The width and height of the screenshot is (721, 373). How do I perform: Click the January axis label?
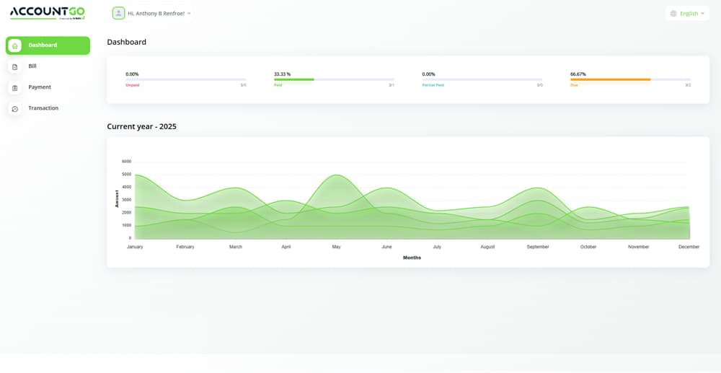point(136,247)
